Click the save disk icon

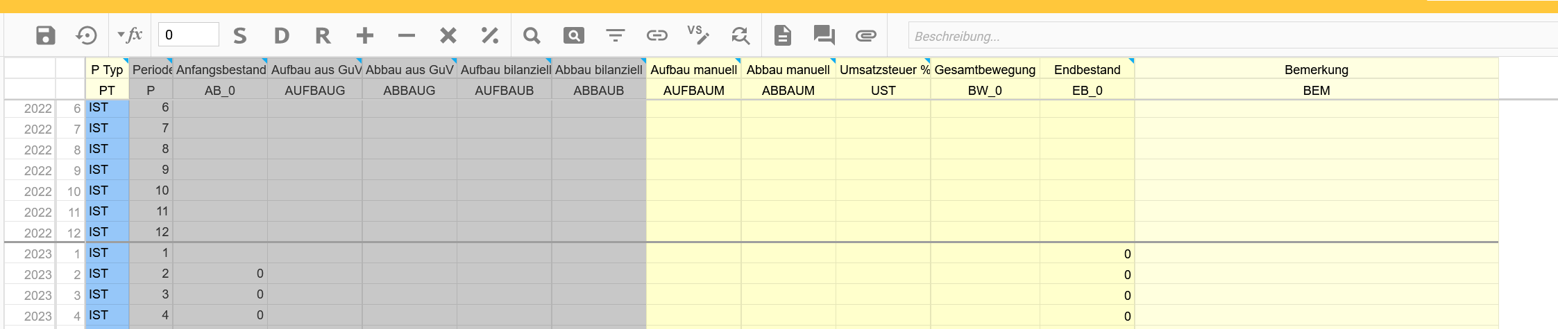click(46, 35)
